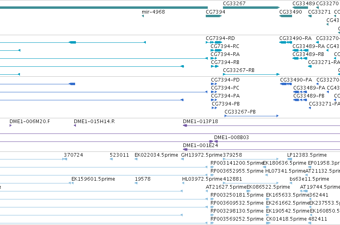Image resolution: width=340 pixels, height=225 pixels.
Task: Open protein CG7394-PC
Action: coord(225,88)
